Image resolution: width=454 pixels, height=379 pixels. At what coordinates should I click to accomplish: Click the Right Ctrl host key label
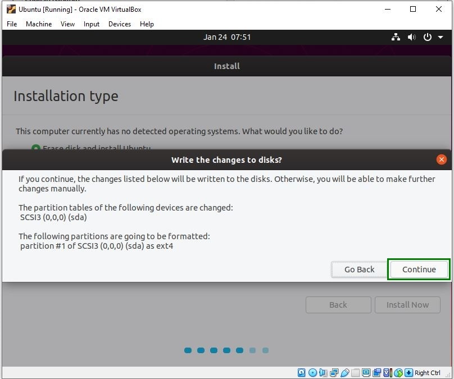428,373
